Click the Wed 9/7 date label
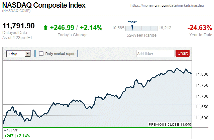Viewport: 214px width, 140px height. coord(9,131)
